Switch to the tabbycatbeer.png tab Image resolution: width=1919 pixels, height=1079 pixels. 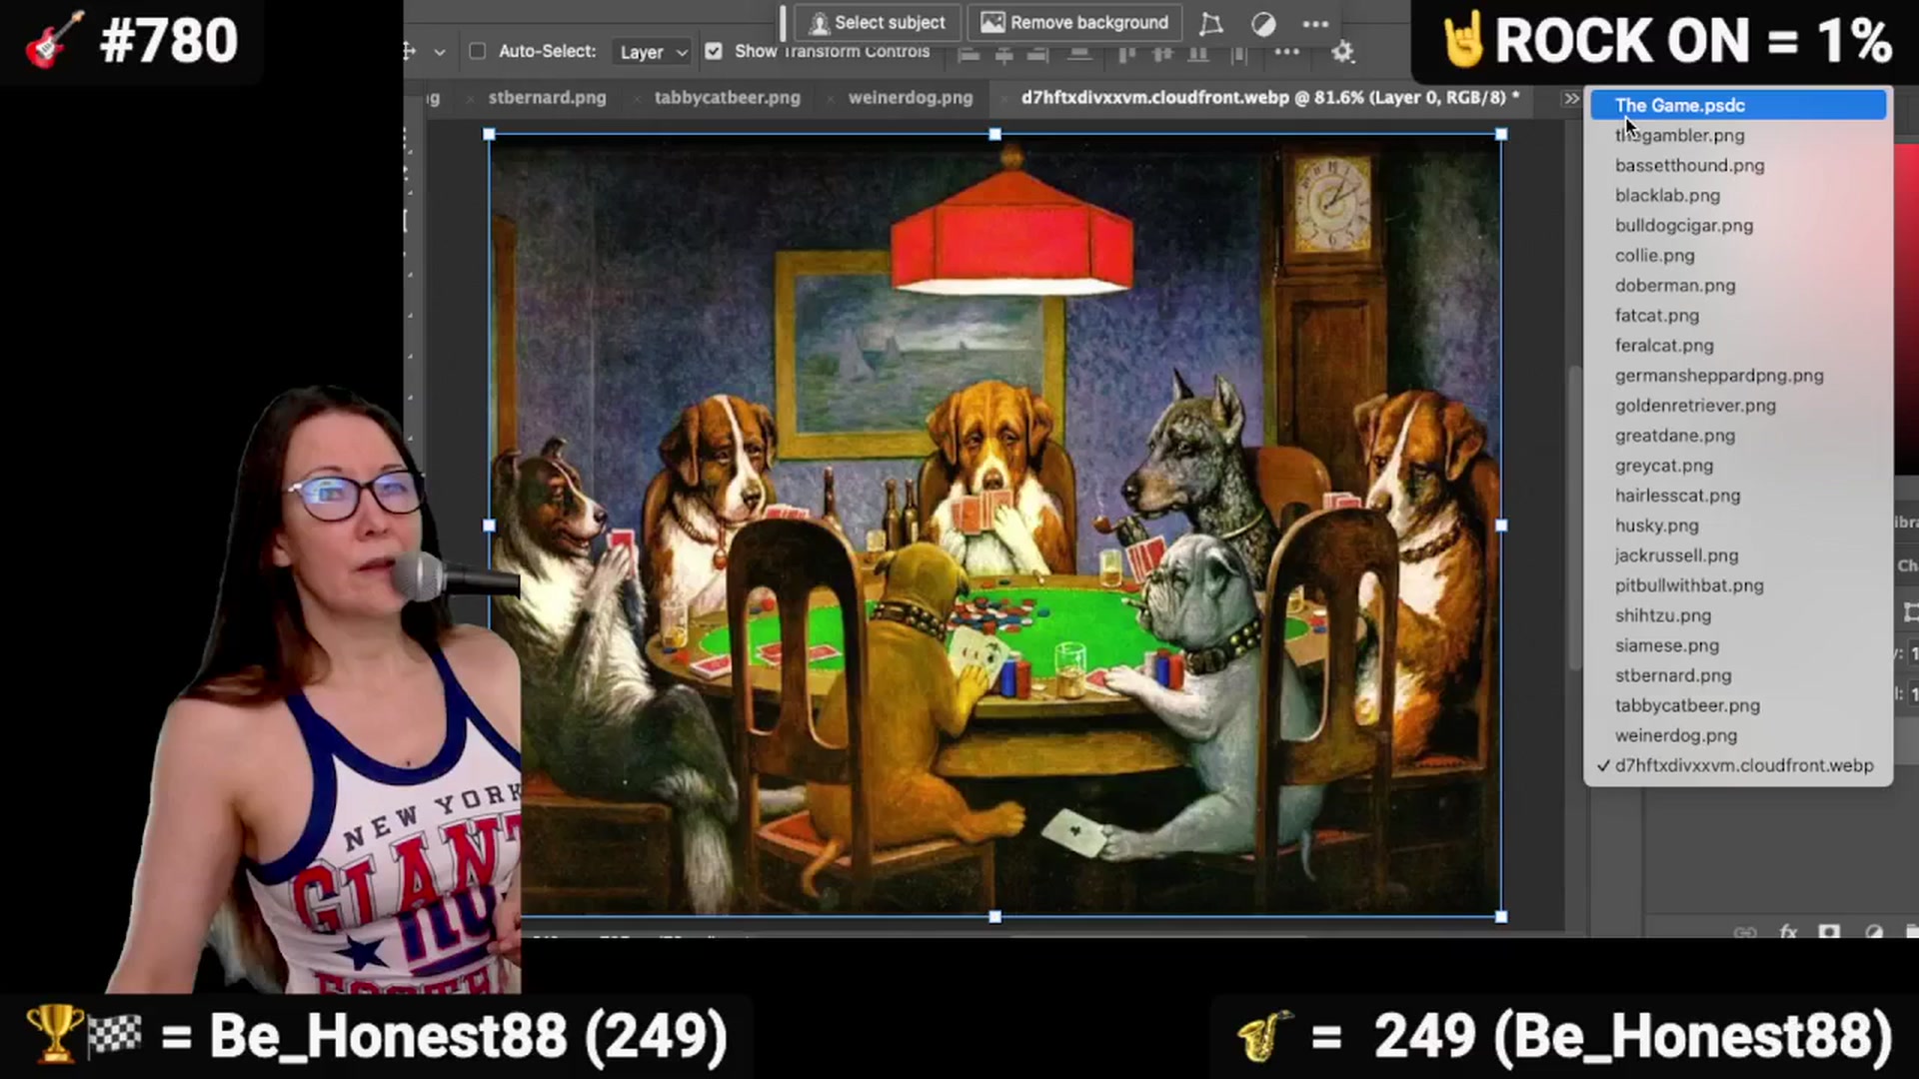point(727,98)
